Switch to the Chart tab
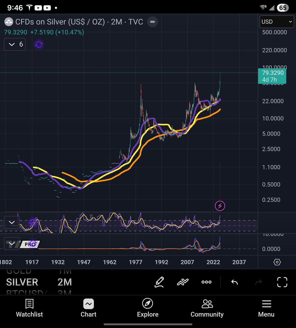The width and height of the screenshot is (296, 328). coord(88,308)
